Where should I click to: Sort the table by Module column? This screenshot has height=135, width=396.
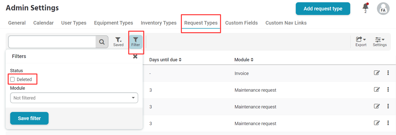pos(244,60)
